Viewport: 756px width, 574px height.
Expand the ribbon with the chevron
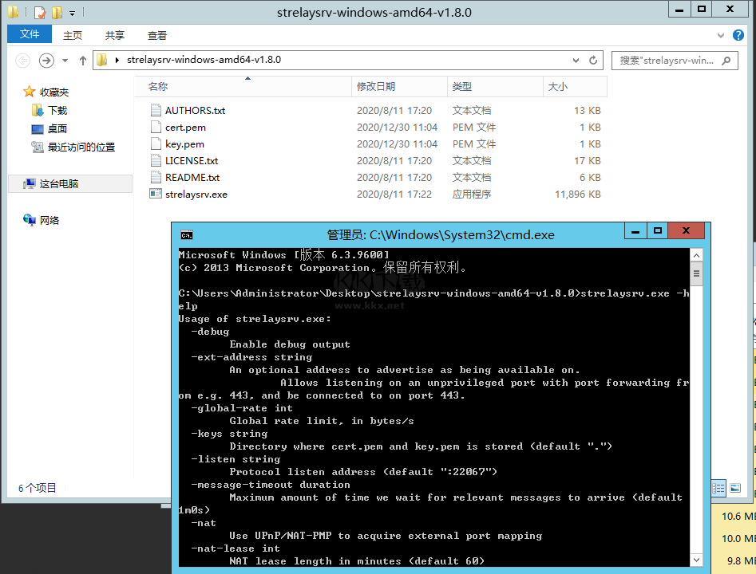(x=721, y=36)
